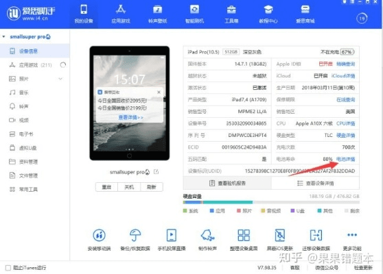
Task: Open the 智能刷机 tab
Action: [x=194, y=14]
